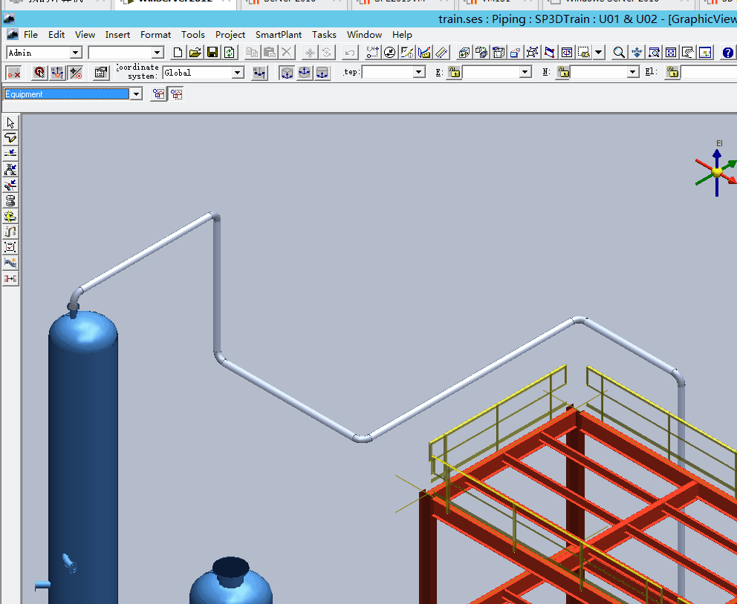Open the Insert menu
This screenshot has width=737, height=604.
pyautogui.click(x=117, y=35)
